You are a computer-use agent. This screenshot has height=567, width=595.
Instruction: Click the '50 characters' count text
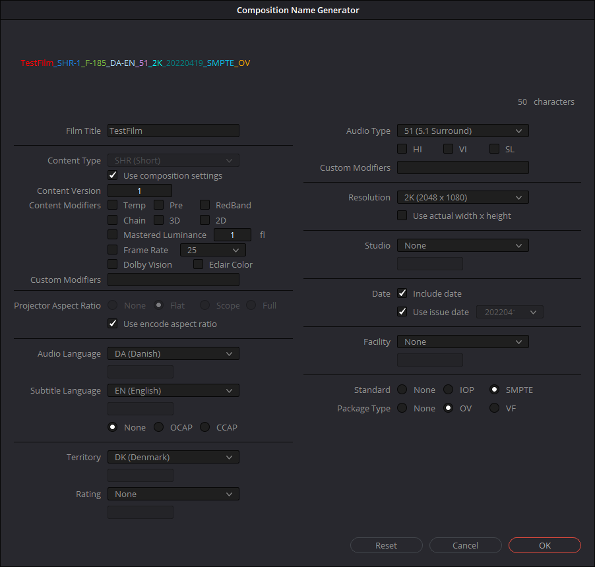coord(546,102)
